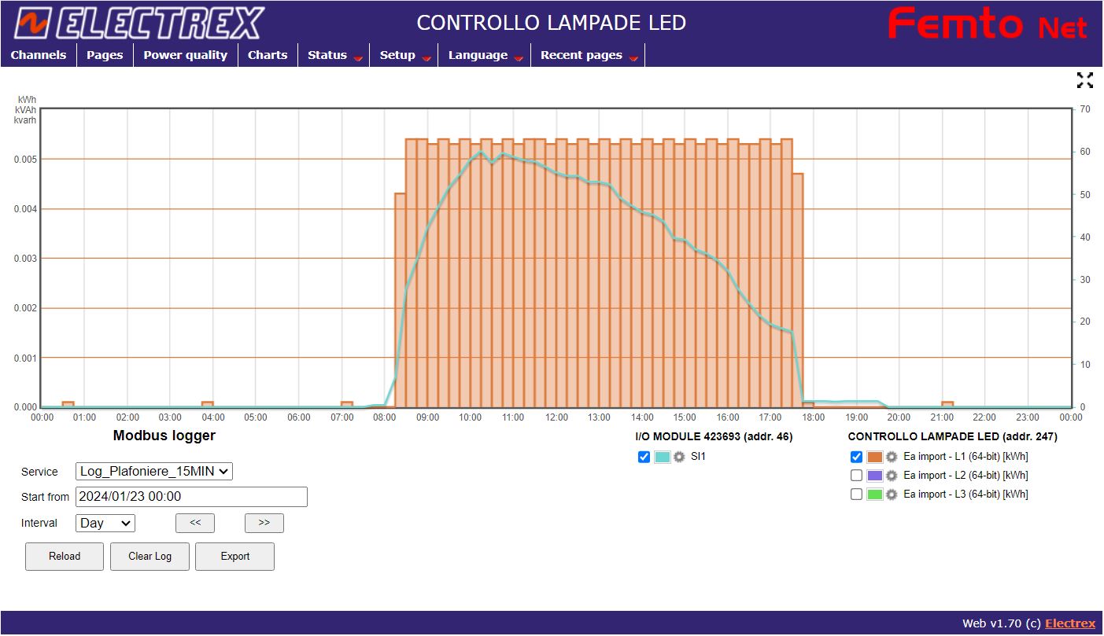This screenshot has height=636, width=1104.
Task: Click the Femto Net logo
Action: [x=988, y=24]
